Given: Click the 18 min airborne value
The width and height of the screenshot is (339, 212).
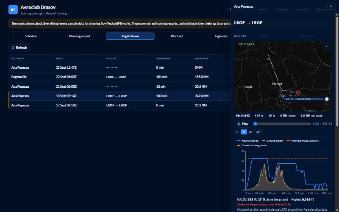Looking at the screenshot, I should tap(161, 86).
